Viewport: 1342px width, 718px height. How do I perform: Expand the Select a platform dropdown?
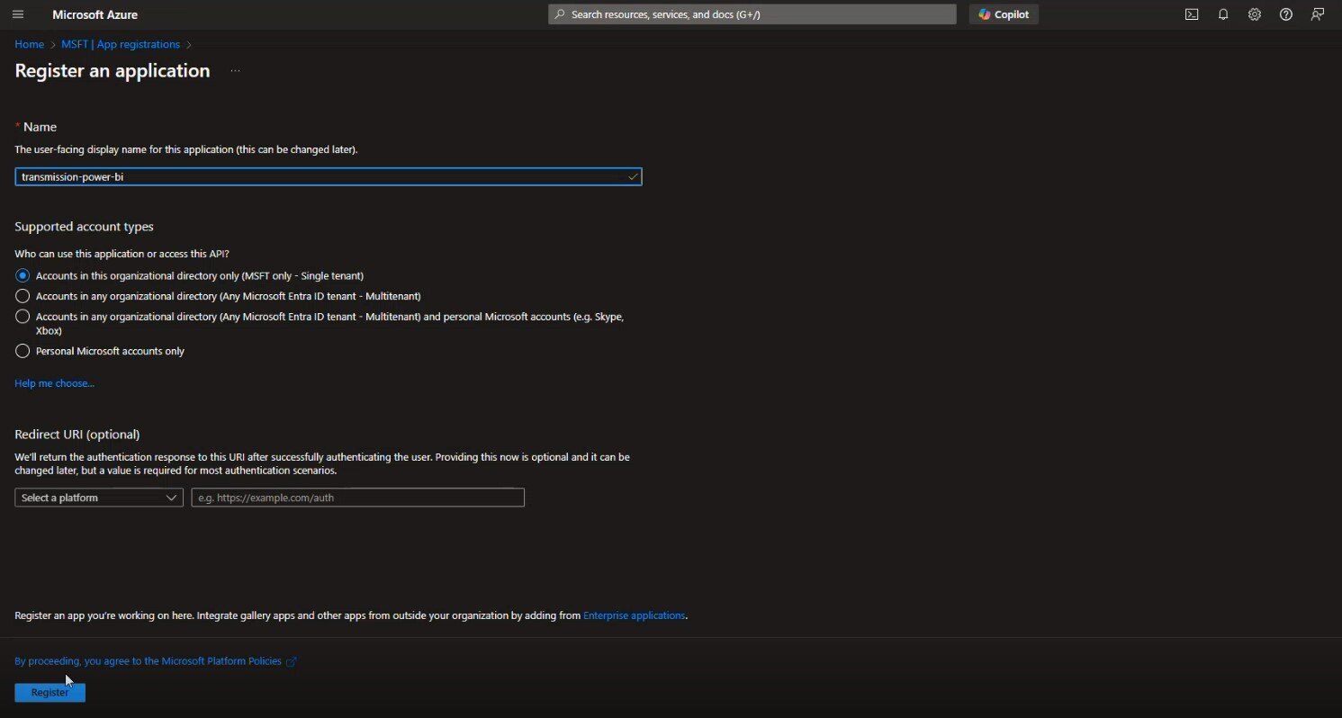(x=99, y=498)
